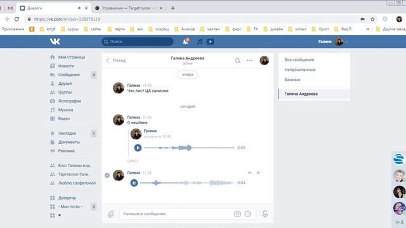Open Фотографии in sidebar
Image resolution: width=406 pixels, height=228 pixels.
tap(69, 101)
